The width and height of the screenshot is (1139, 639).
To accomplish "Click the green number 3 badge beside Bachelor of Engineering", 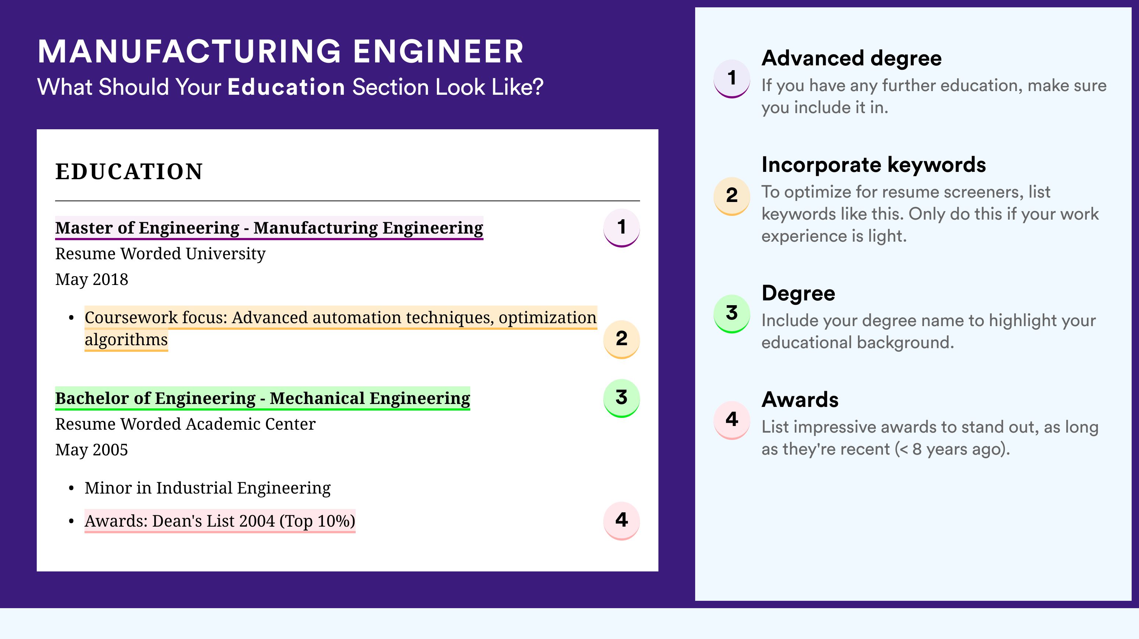I will point(621,398).
